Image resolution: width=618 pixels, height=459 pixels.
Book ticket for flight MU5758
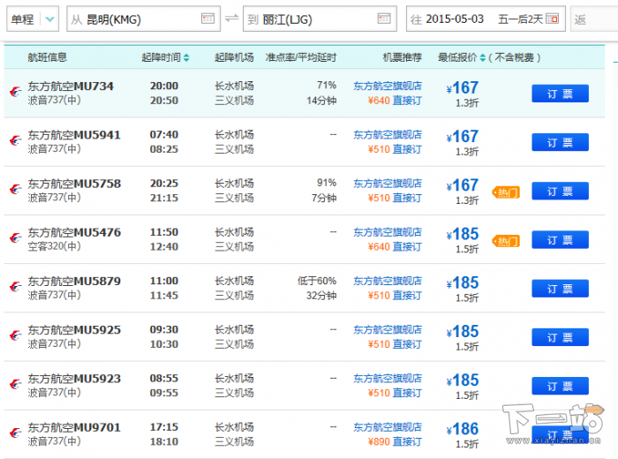pos(560,191)
